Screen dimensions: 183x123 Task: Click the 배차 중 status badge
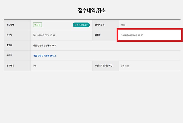point(37,25)
